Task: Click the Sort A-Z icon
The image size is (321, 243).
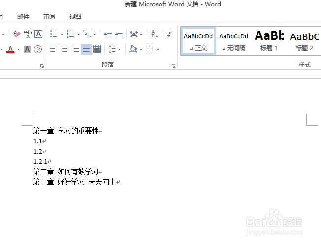Action: pos(155,34)
